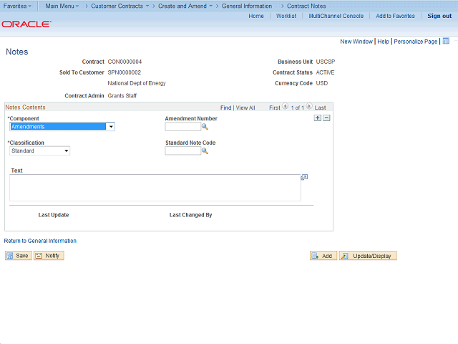458x344 pixels.
Task: Click USD currency code value
Action: click(x=322, y=83)
